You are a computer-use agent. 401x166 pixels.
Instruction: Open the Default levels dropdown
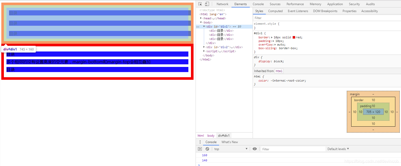338,149
